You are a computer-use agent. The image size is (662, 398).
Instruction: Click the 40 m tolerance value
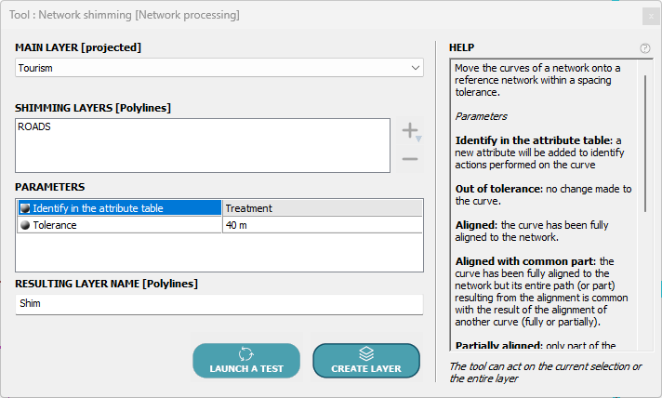coord(322,225)
